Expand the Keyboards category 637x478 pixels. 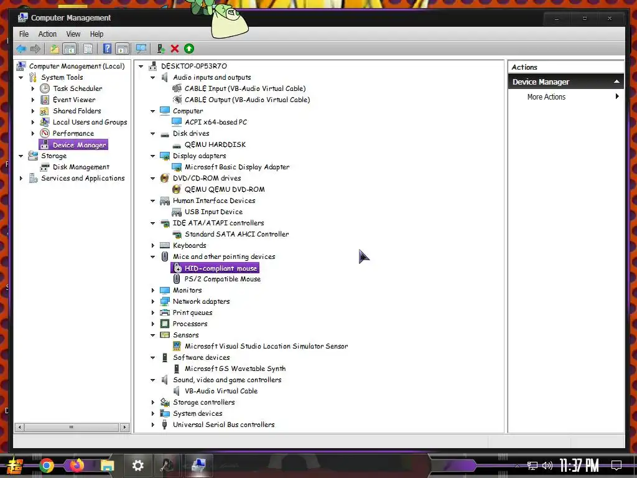pyautogui.click(x=153, y=245)
